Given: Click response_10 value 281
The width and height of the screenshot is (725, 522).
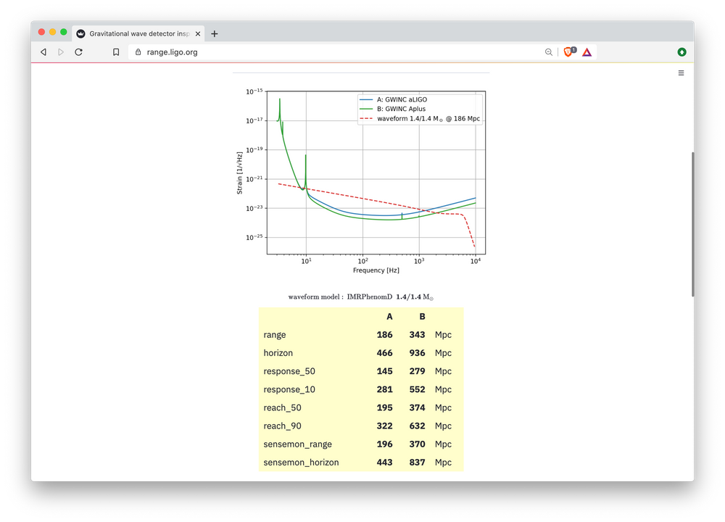Looking at the screenshot, I should point(385,390).
